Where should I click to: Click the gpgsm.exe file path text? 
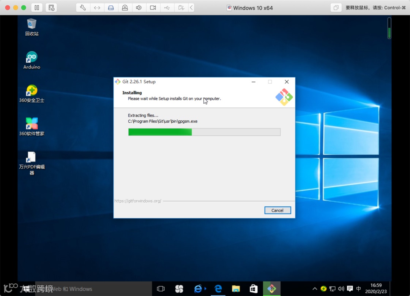[162, 122]
